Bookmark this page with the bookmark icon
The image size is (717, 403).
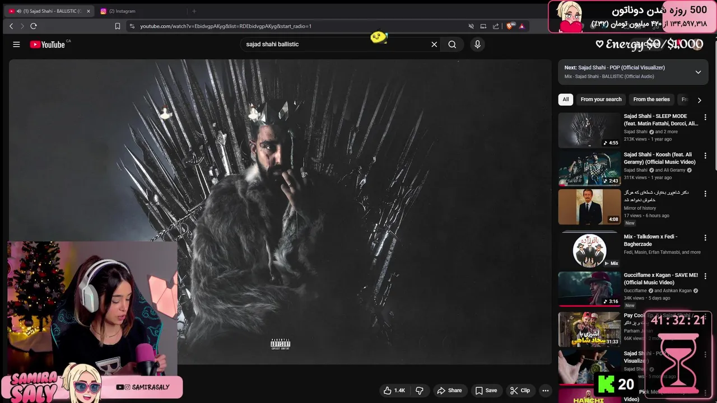pyautogui.click(x=117, y=26)
